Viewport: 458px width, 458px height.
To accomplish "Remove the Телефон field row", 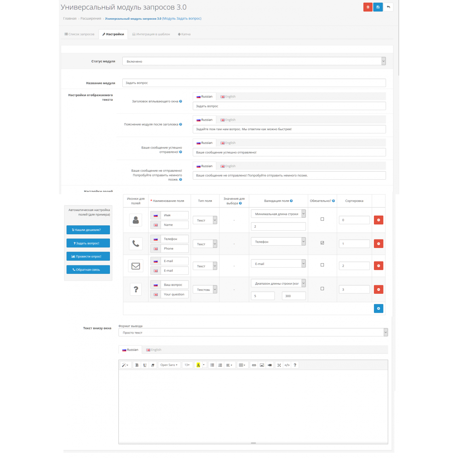I will point(378,244).
